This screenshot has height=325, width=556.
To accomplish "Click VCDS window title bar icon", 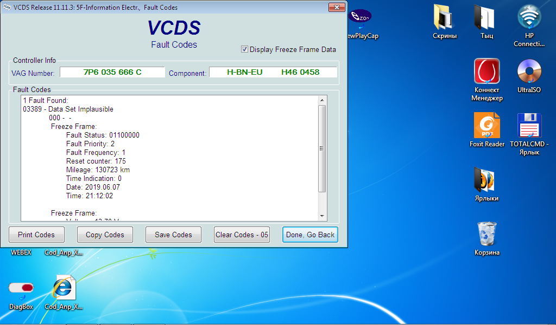I will click(7, 7).
